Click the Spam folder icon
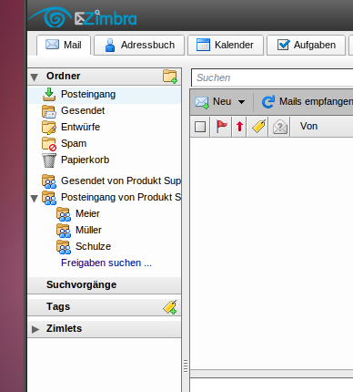Screen dimensions: 353x392 point(49,144)
